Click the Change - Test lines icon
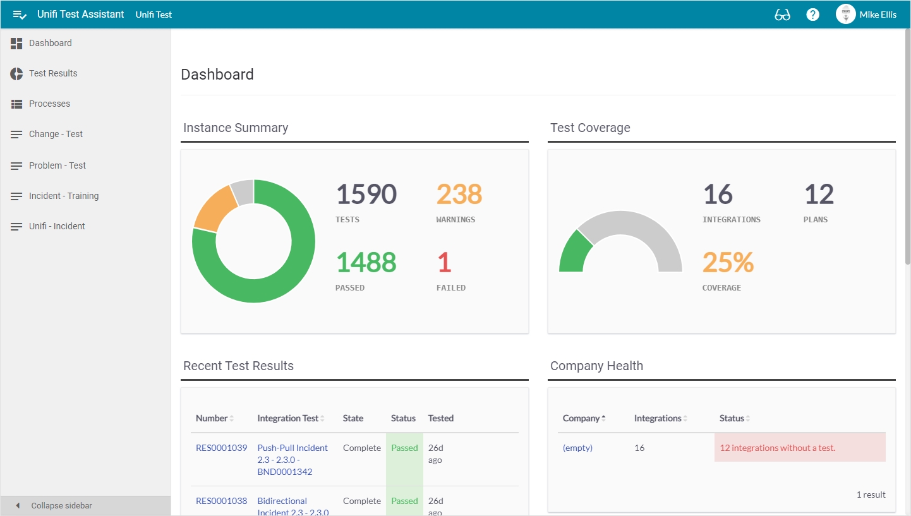911x516 pixels. click(x=16, y=134)
